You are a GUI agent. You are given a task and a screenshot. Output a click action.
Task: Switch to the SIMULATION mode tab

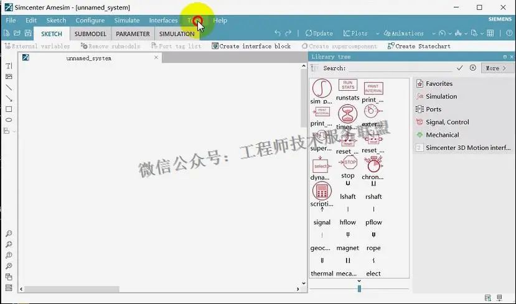point(177,34)
